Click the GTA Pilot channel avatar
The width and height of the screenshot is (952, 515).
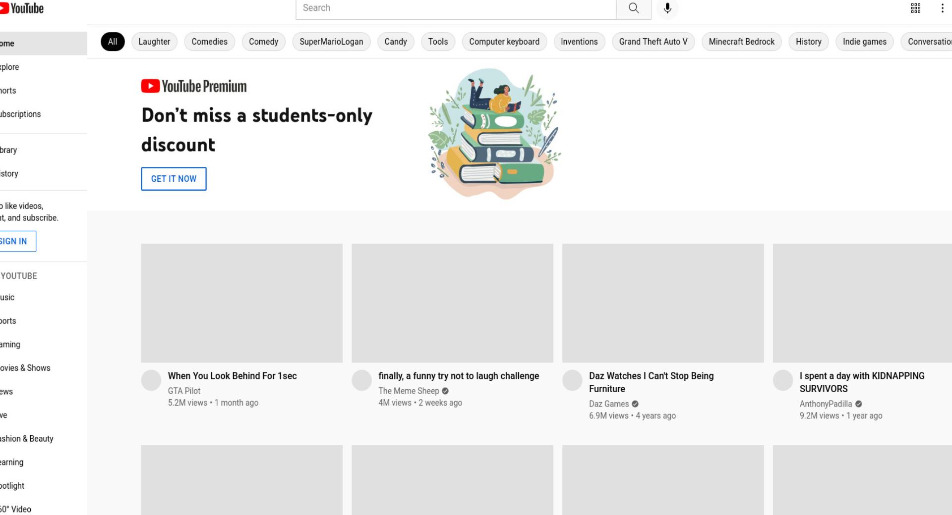click(151, 380)
